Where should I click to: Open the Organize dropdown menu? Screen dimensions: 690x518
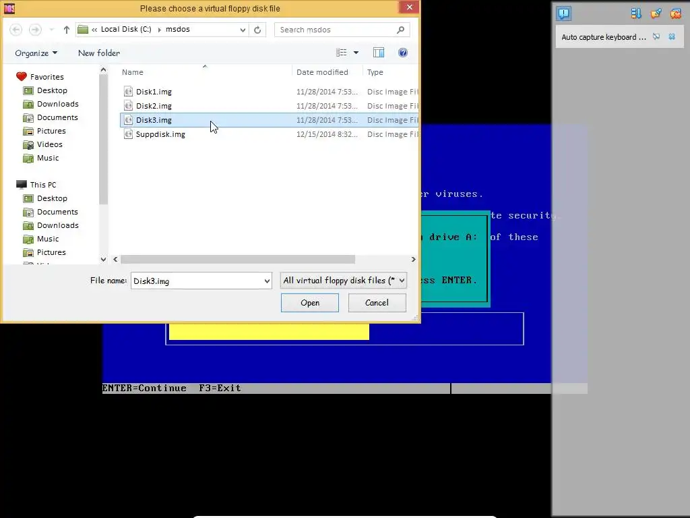pos(36,53)
